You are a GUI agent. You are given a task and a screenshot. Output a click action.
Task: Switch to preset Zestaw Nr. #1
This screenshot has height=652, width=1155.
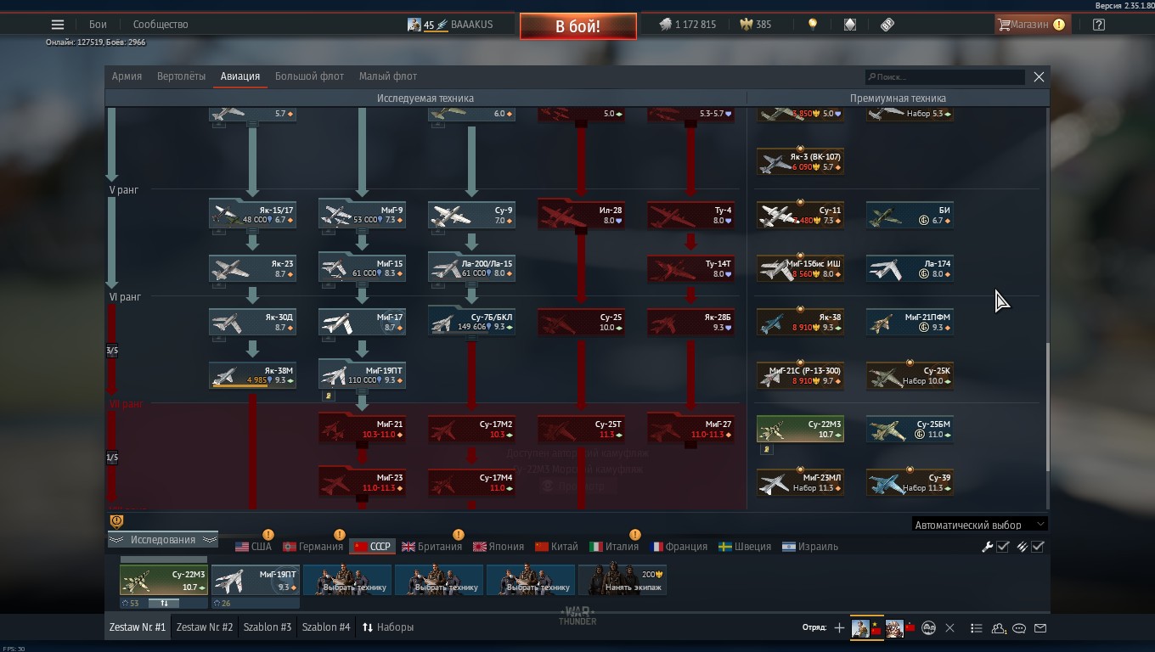click(138, 627)
